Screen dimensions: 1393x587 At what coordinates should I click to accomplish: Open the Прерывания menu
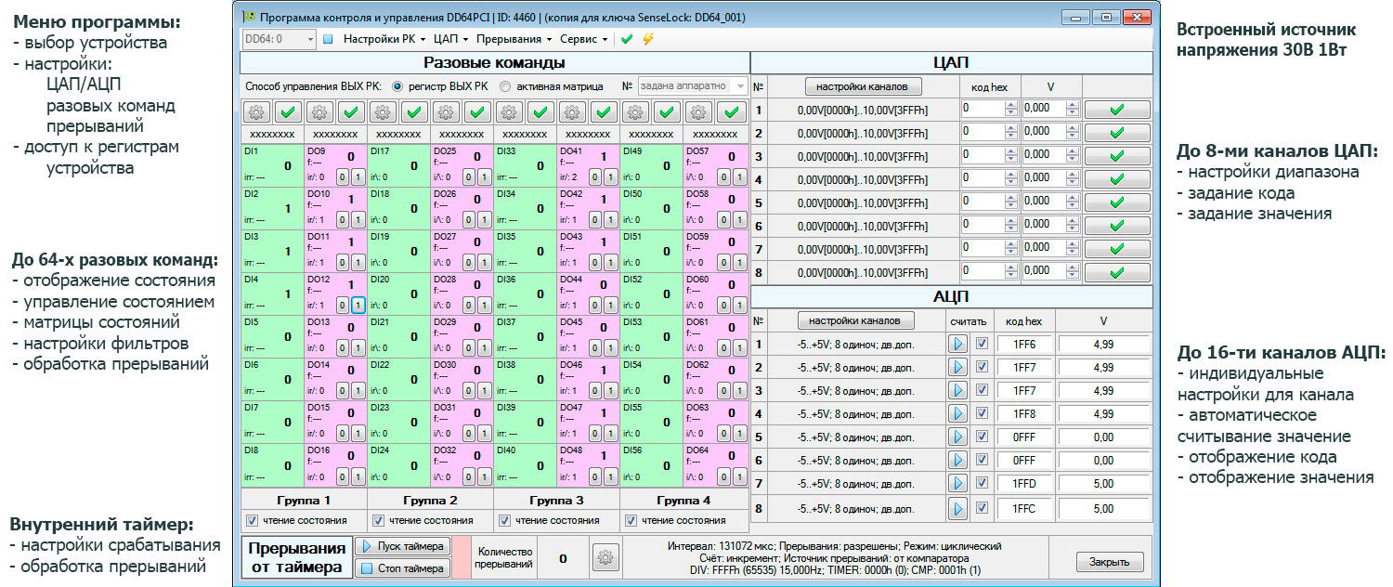[x=514, y=39]
